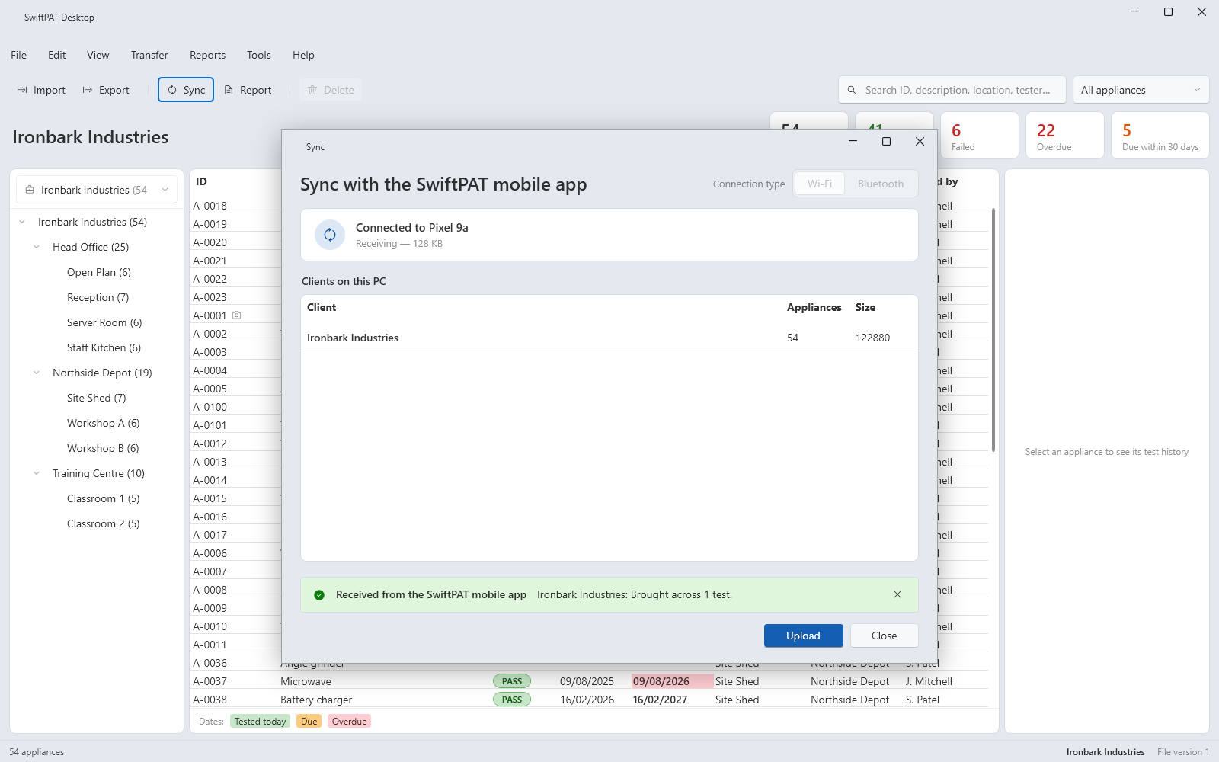Click the Overdue legend swatch
The height and width of the screenshot is (762, 1219).
(x=349, y=722)
